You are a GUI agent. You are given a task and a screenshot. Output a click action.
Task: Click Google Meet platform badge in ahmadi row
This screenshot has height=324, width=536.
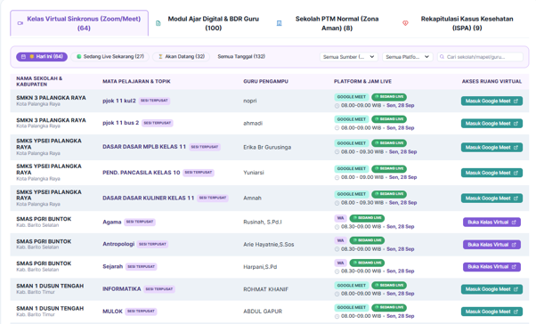352,119
